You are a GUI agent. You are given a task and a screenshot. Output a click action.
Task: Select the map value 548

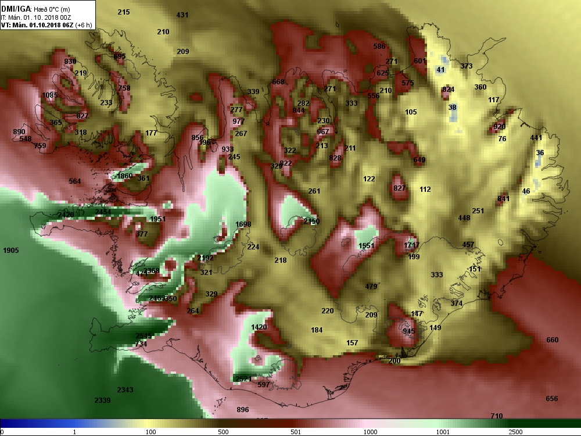point(26,139)
